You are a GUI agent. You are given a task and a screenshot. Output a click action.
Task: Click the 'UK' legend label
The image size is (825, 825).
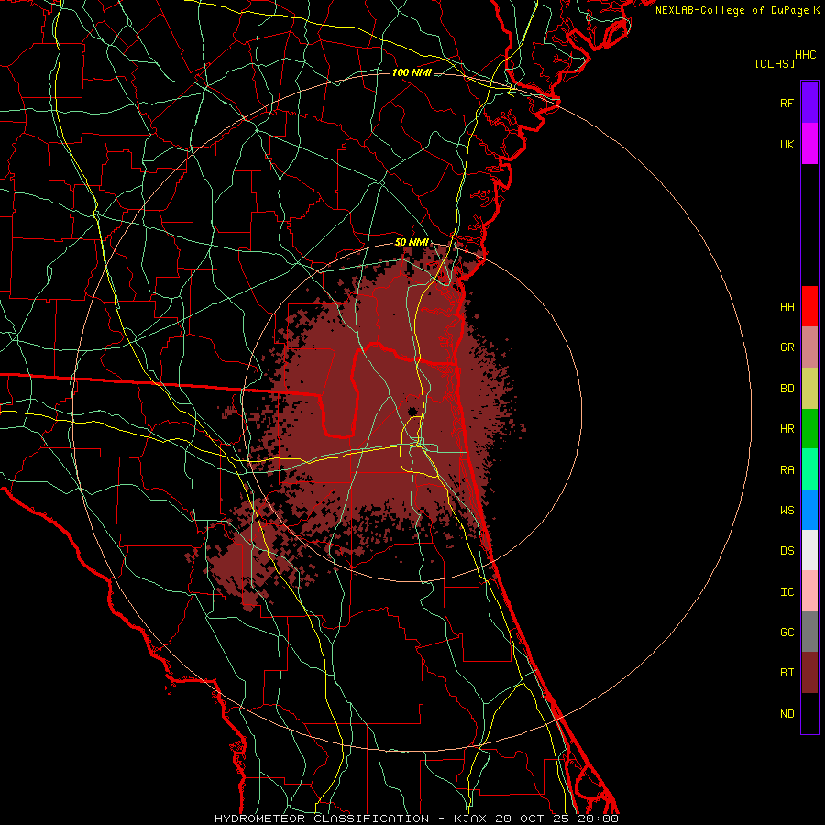pyautogui.click(x=786, y=144)
